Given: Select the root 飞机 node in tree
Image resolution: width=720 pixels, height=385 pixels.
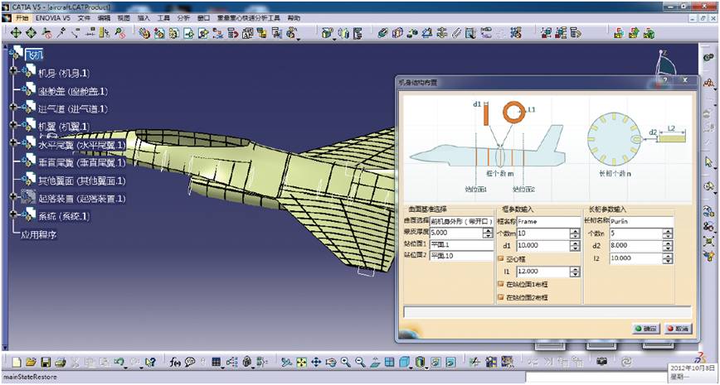Looking at the screenshot, I should tap(33, 55).
